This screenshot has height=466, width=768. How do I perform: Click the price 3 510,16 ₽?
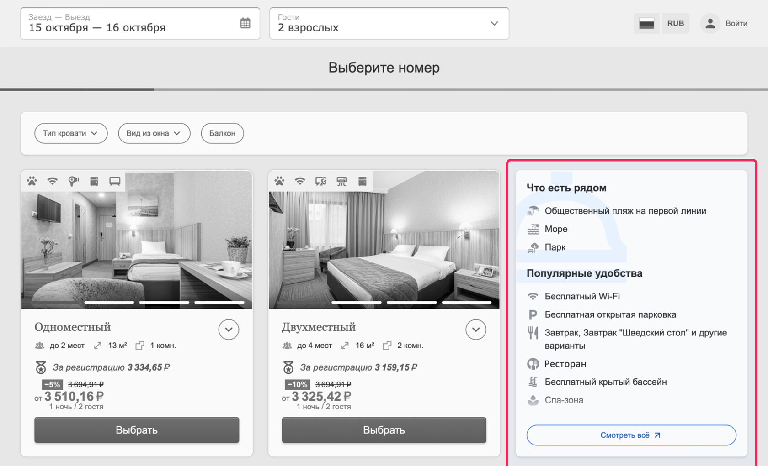pos(74,396)
